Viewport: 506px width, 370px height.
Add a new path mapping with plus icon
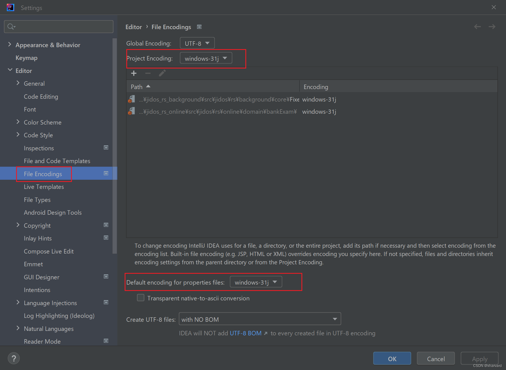tap(134, 73)
